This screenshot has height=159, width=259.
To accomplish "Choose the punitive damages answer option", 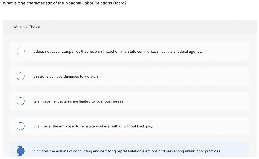I will point(129,76).
